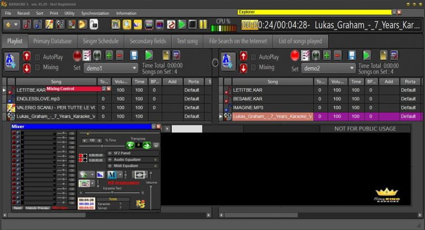
Task: Open the Record menu
Action: coord(23,13)
